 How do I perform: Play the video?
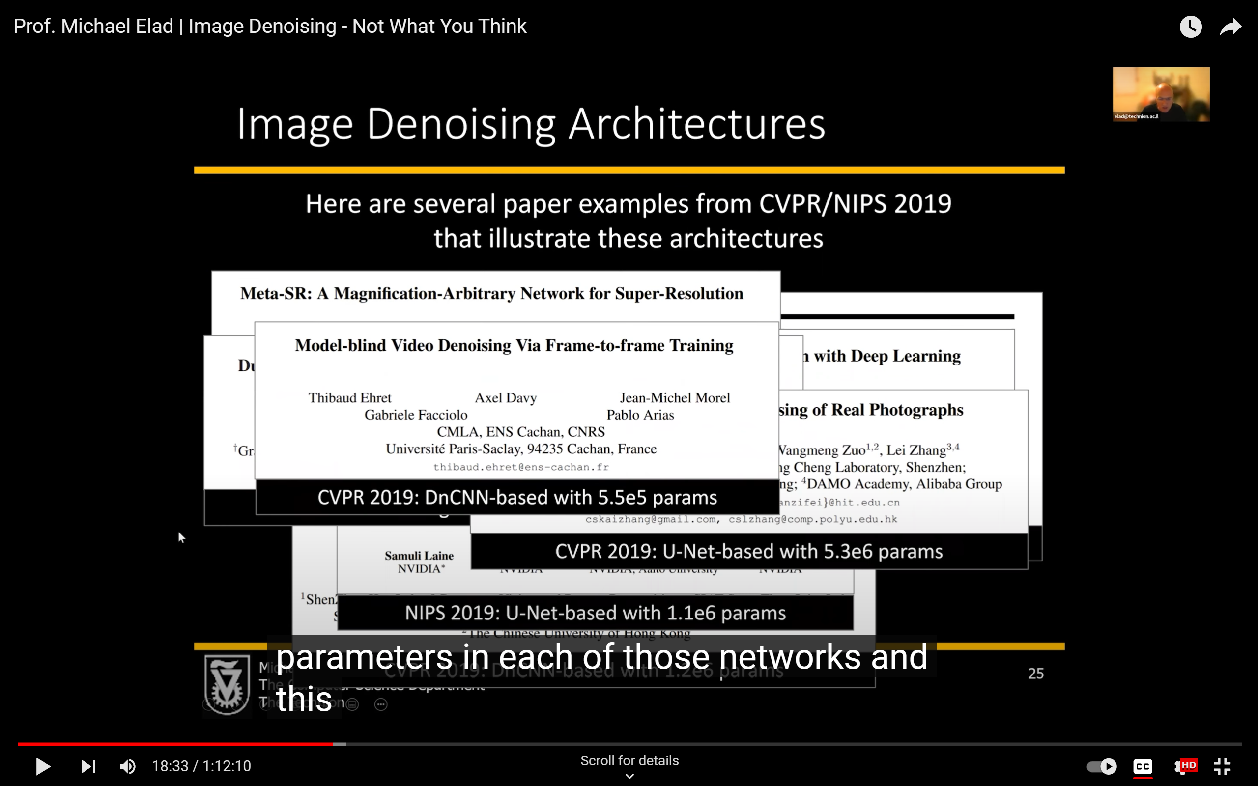43,766
